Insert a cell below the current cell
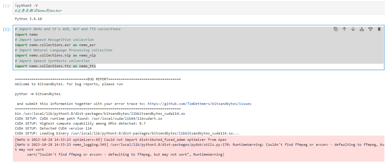Viewport: 385px width, 164px height. 370,29
